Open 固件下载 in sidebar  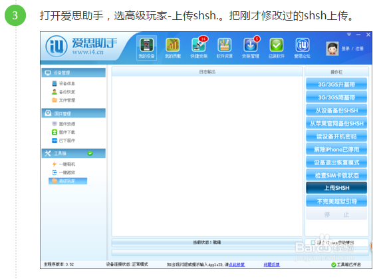tap(64, 133)
